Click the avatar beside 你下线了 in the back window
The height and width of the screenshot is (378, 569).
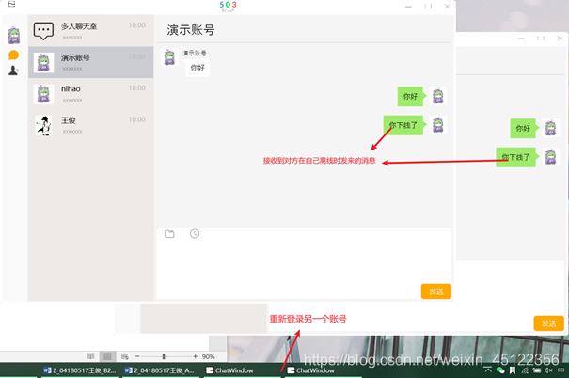(550, 157)
